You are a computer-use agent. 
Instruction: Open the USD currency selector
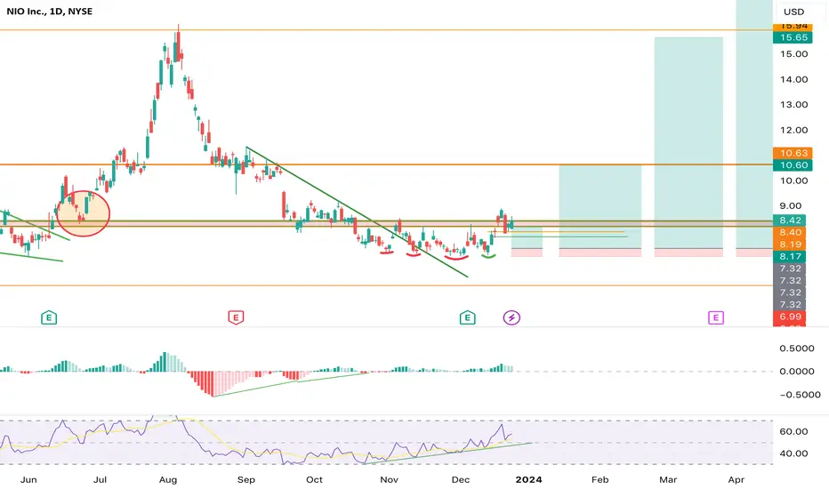coord(793,12)
